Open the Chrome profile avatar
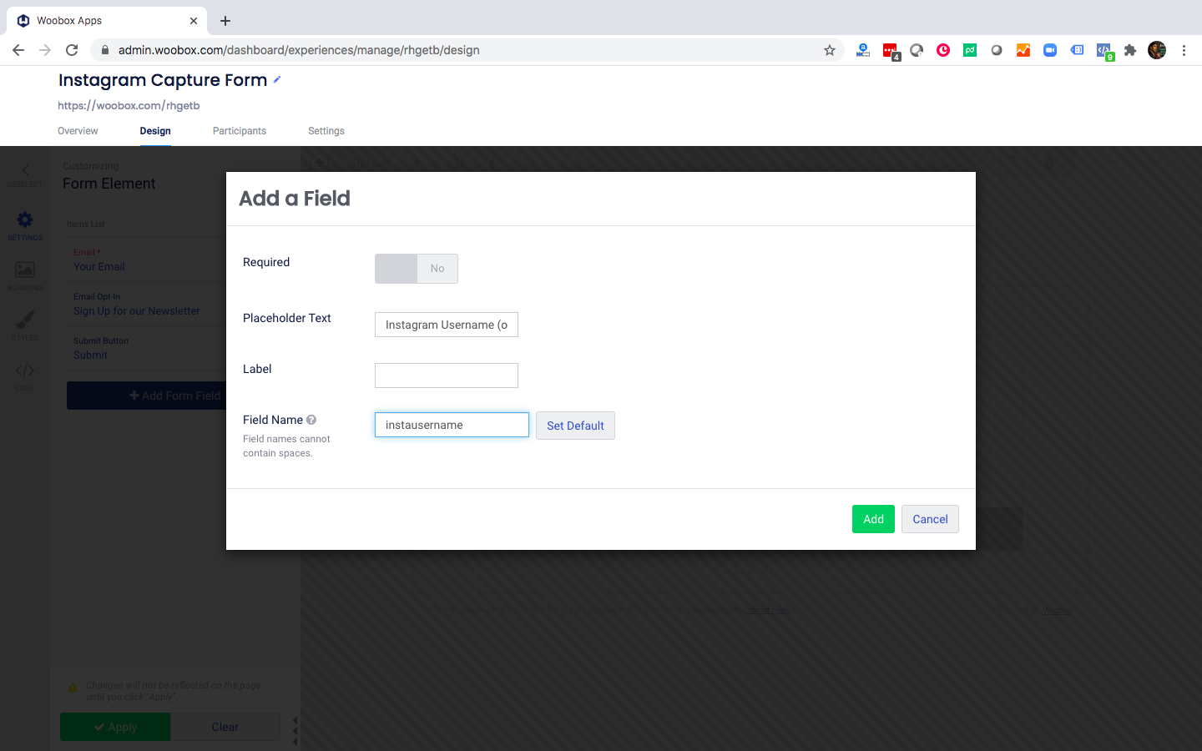 click(x=1157, y=50)
